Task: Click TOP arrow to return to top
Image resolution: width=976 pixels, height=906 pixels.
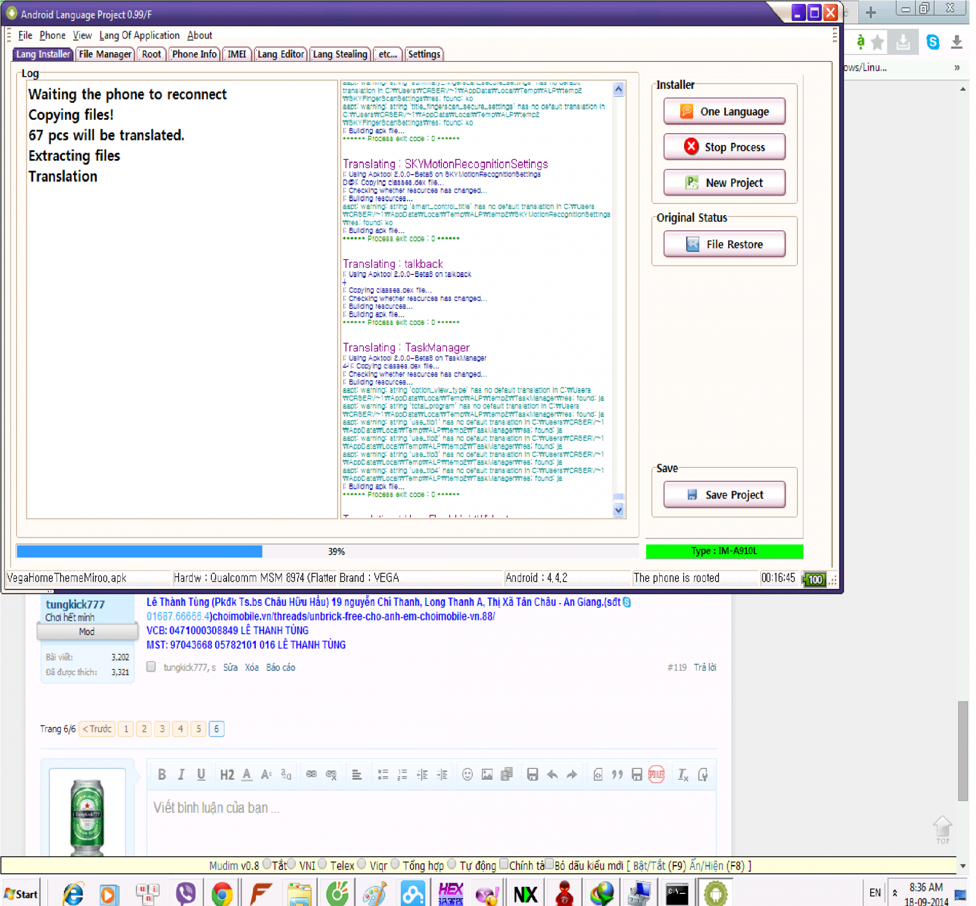Action: pyautogui.click(x=942, y=829)
